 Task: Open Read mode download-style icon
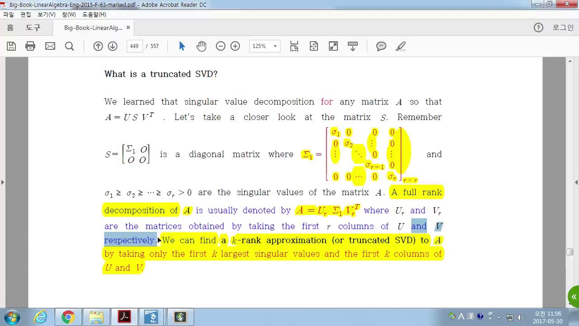click(x=353, y=46)
